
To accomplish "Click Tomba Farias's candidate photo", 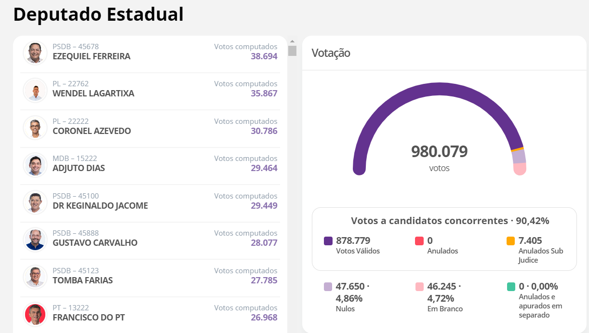I will tap(35, 277).
